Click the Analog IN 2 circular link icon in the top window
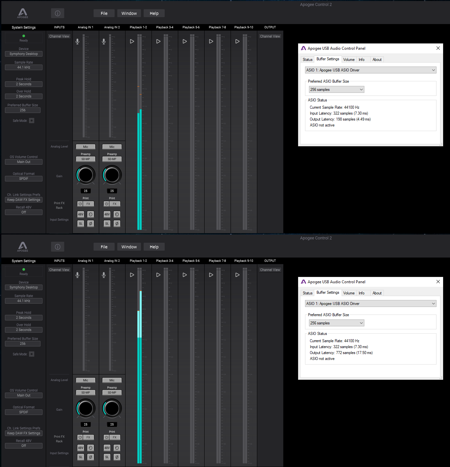This screenshot has width=450, height=467. 117,214
